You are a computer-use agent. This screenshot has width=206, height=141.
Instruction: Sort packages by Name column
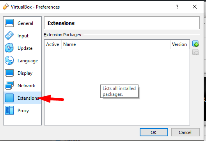[116, 44]
